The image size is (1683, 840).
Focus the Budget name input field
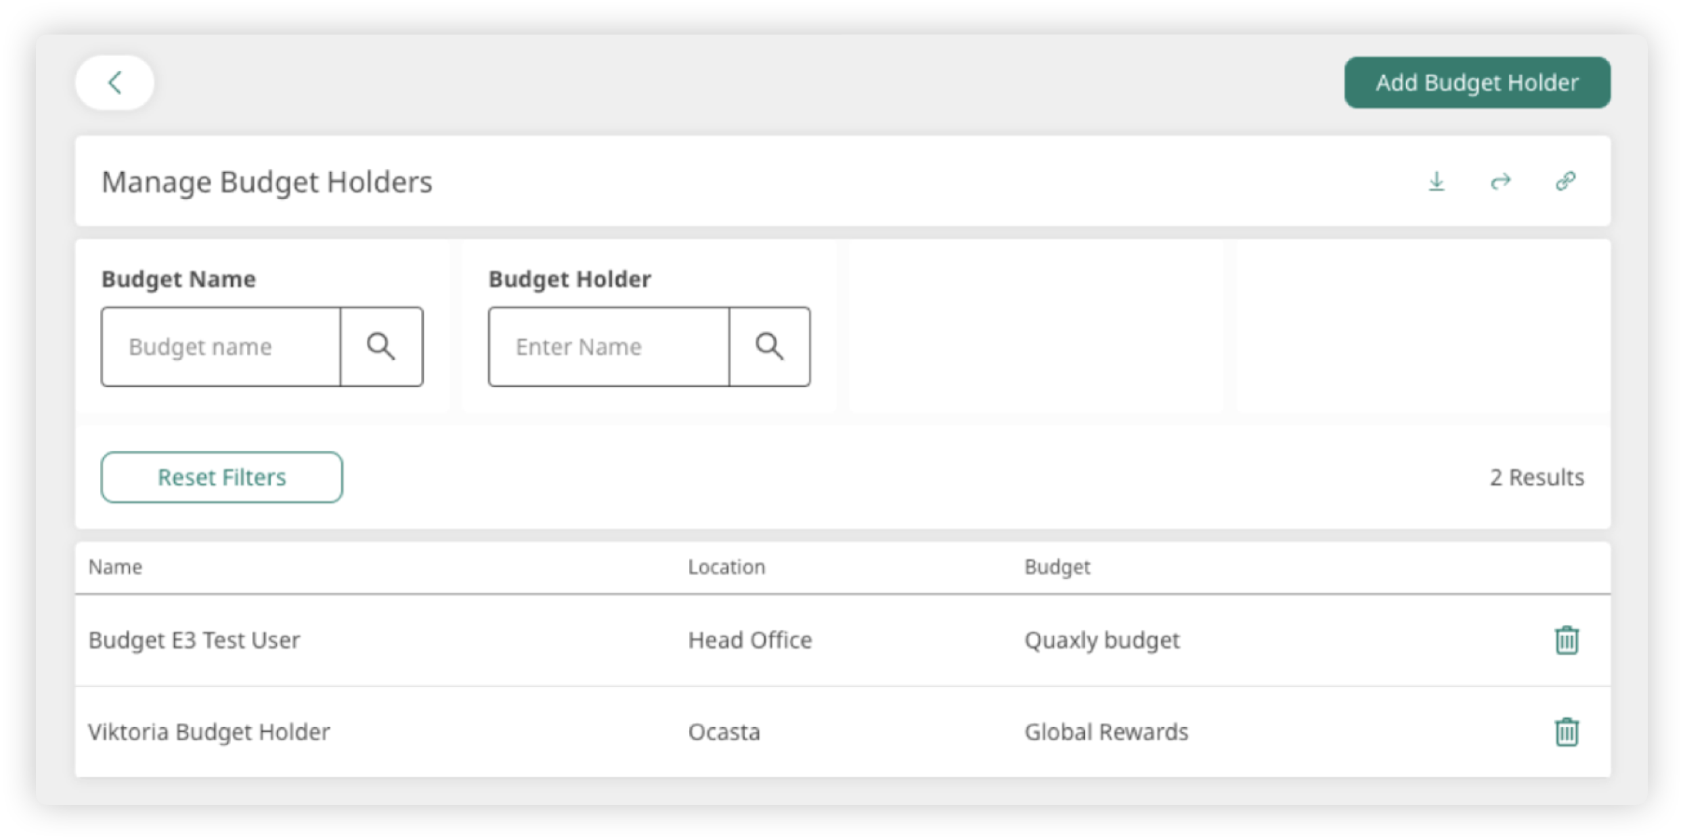(x=221, y=347)
